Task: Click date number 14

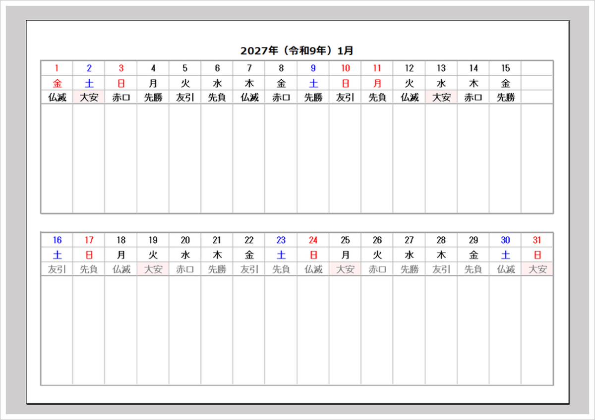Action: [474, 68]
